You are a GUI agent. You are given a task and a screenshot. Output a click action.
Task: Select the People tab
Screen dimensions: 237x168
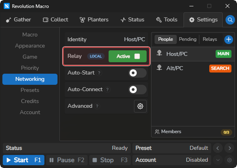click(x=166, y=39)
